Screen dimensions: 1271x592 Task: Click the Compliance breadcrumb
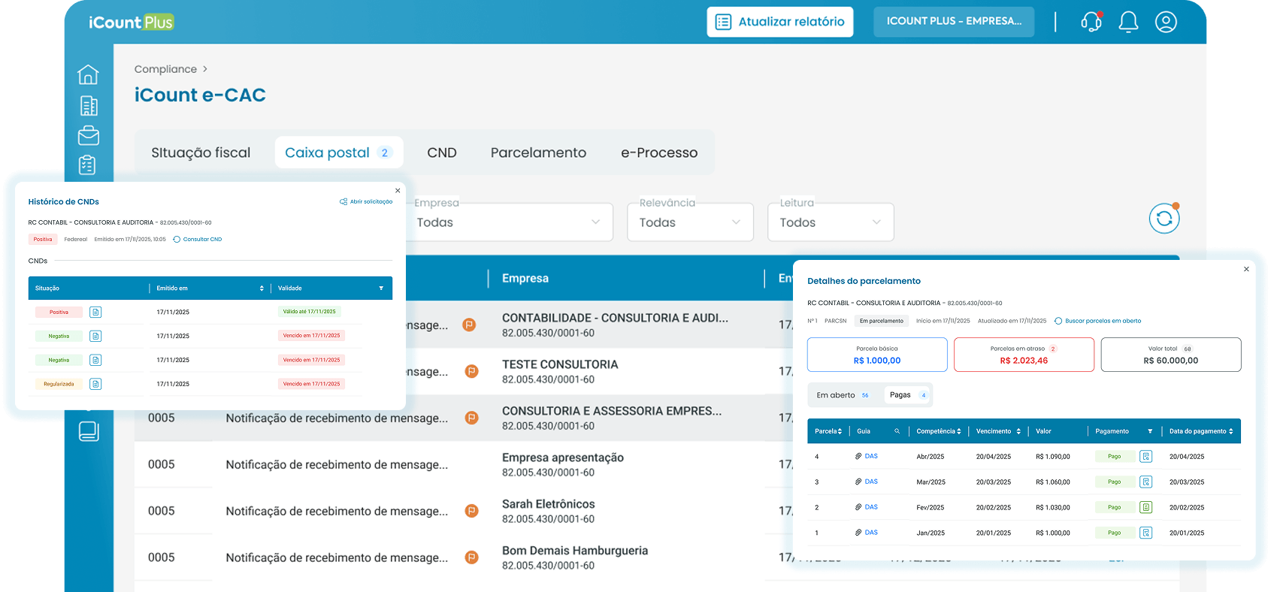[x=165, y=69]
